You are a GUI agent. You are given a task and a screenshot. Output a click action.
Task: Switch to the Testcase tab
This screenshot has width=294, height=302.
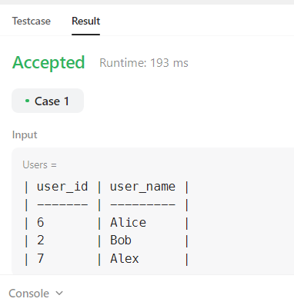[32, 21]
